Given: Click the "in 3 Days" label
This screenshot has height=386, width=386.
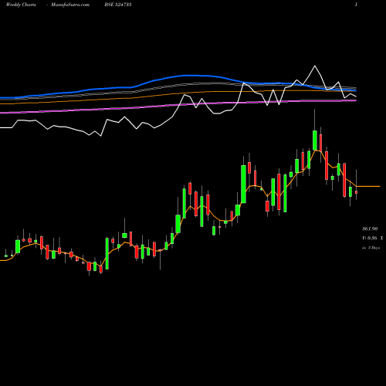Looking at the screenshot, I should pyautogui.click(x=371, y=248).
